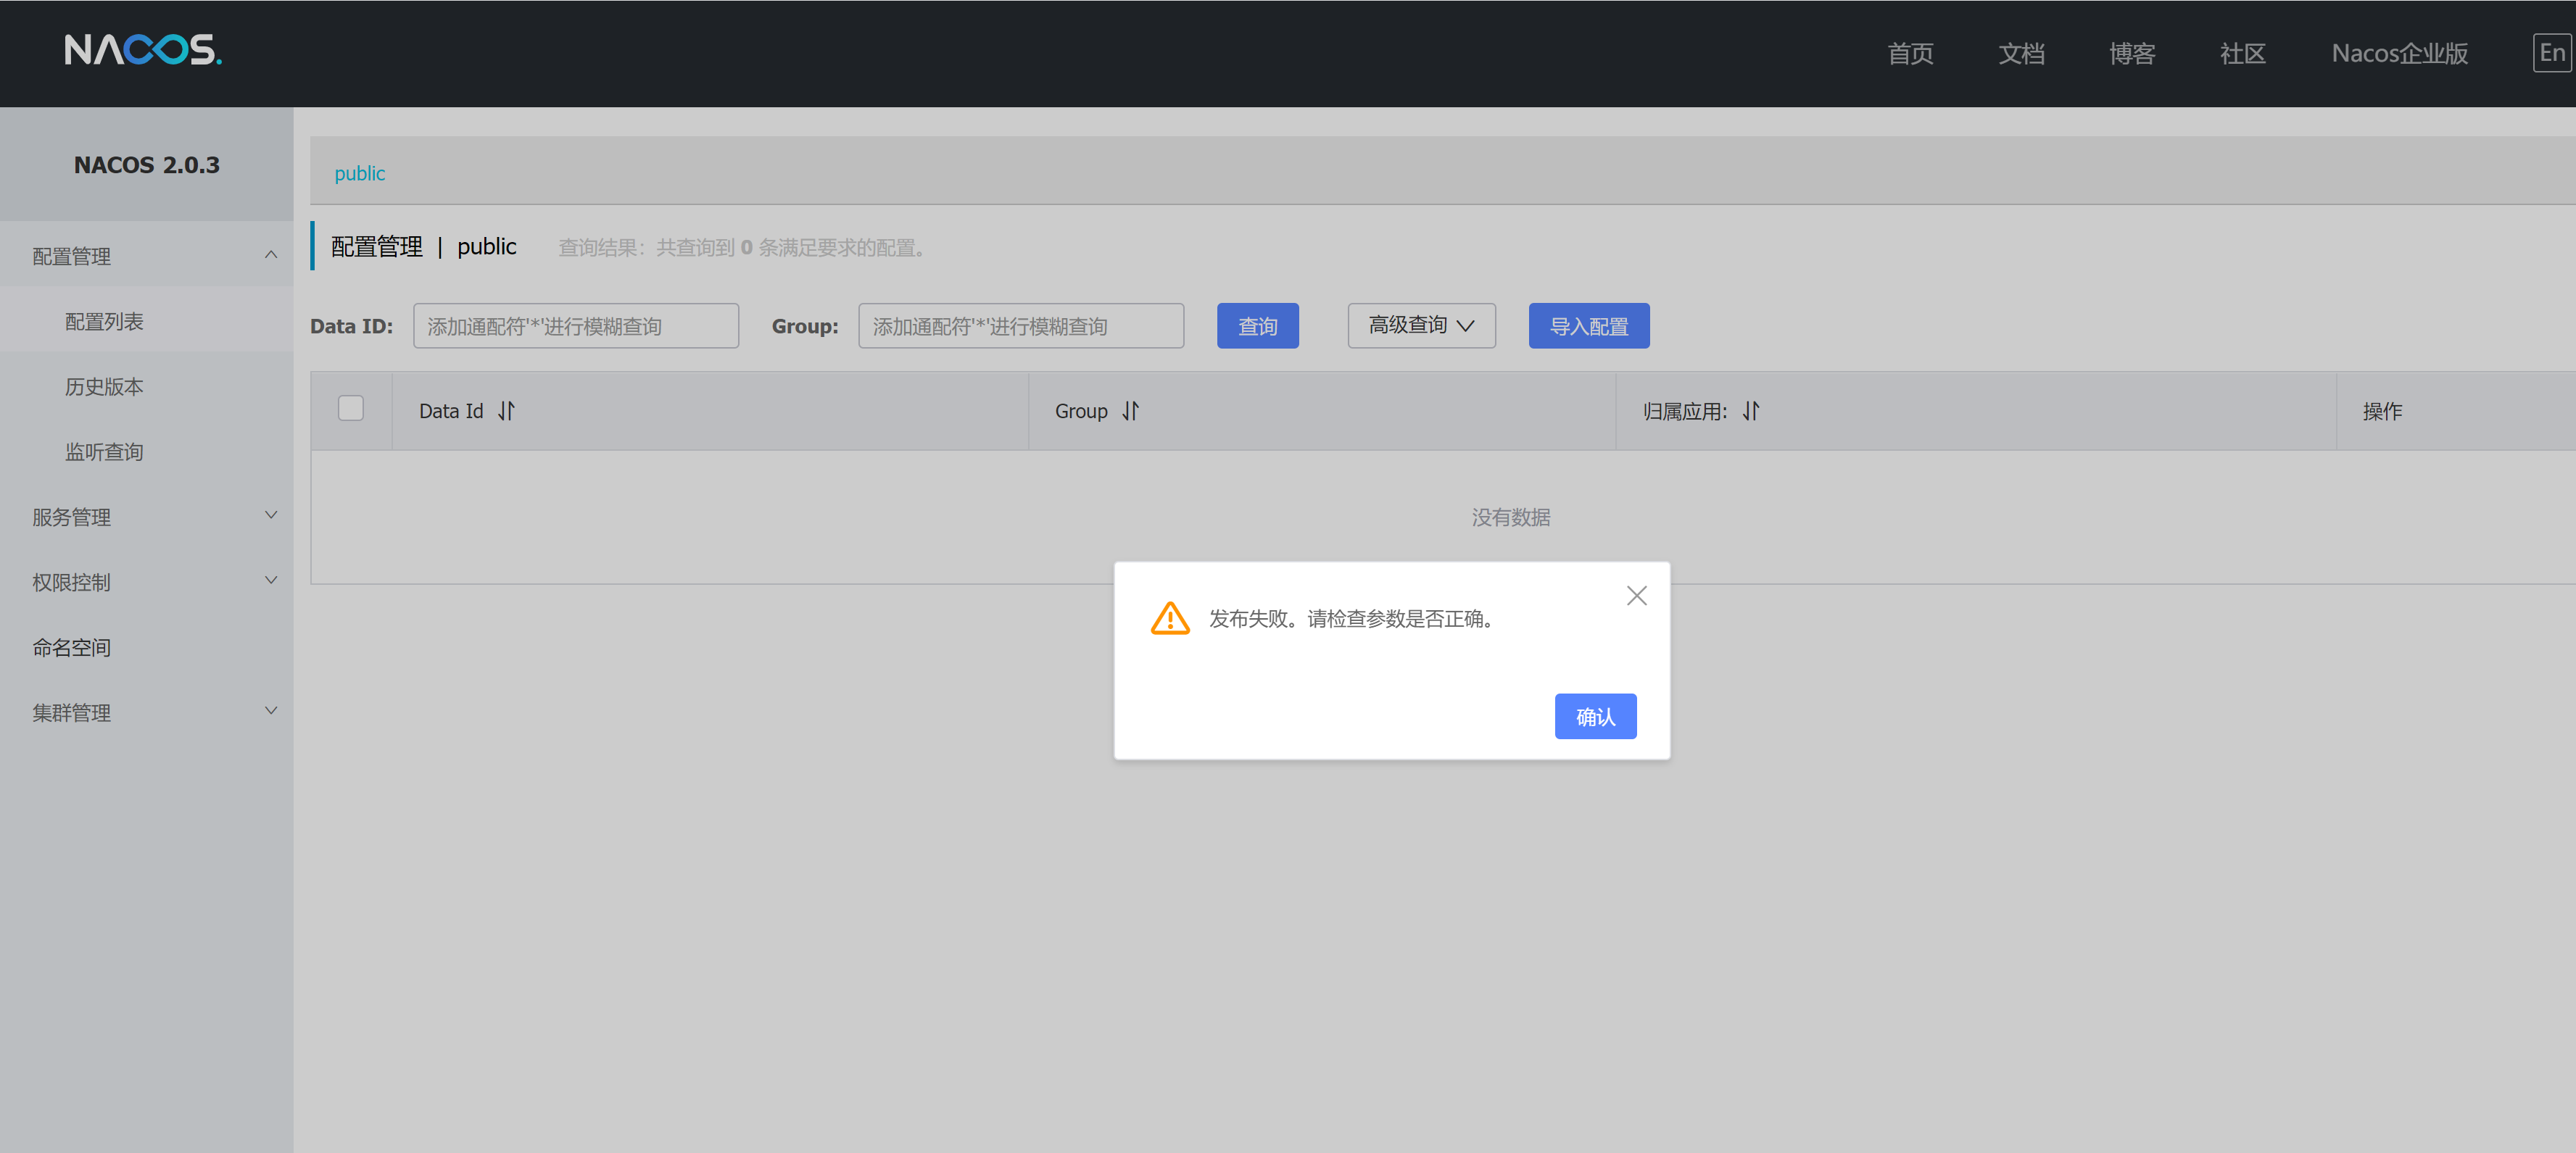
Task: Open 监听查询 in the sidebar
Action: click(104, 451)
